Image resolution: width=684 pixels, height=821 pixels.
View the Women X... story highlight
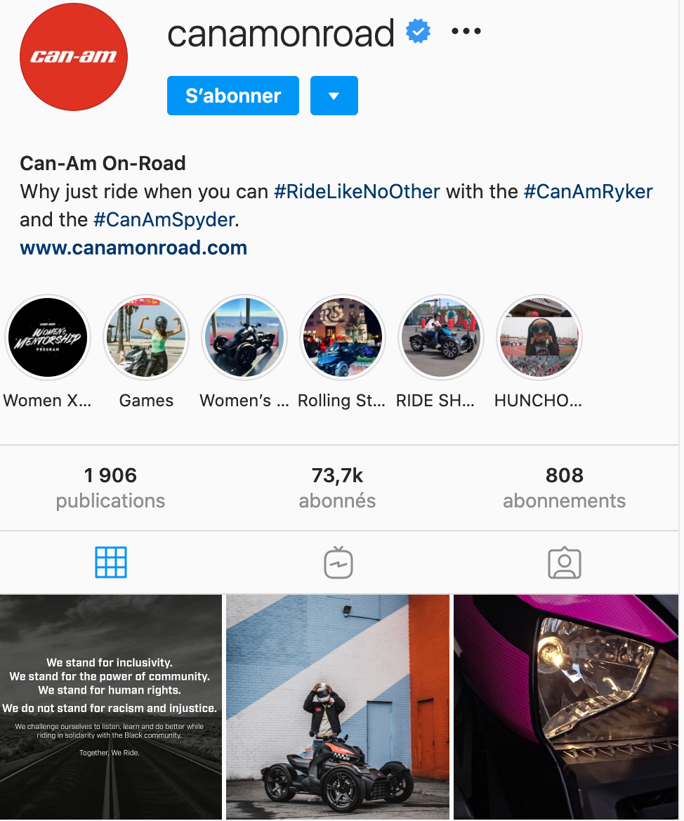coord(48,337)
